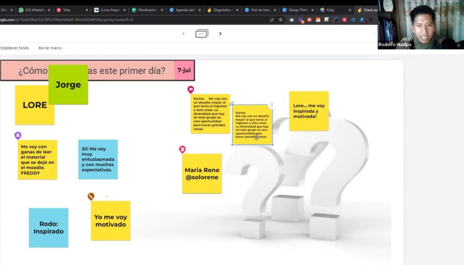The height and width of the screenshot is (265, 464).
Task: Select the blue Rodo: Inspirado note
Action: [x=48, y=228]
